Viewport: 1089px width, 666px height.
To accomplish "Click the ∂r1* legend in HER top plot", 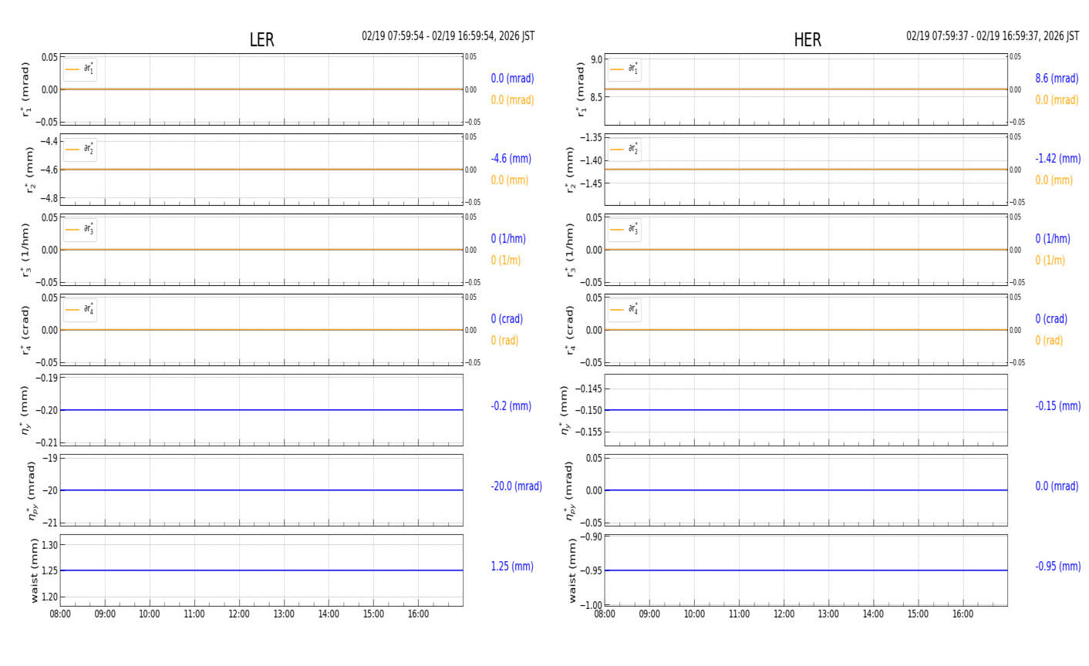I will point(624,69).
